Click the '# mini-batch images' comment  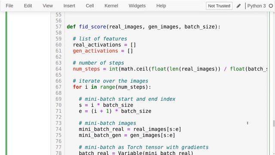(x=107, y=123)
